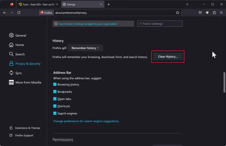The width and height of the screenshot is (226, 146).
Task: Open Firefox Support link
Action: pos(21,135)
